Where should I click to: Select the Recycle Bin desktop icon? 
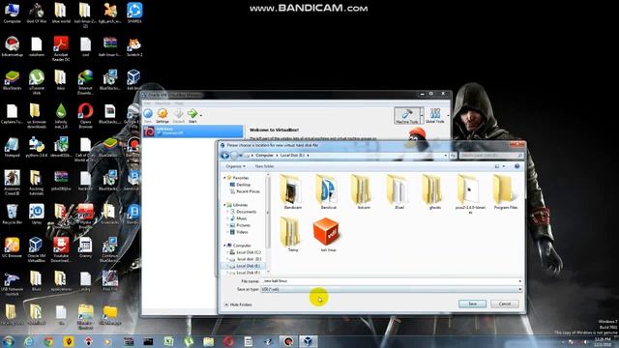point(12,215)
